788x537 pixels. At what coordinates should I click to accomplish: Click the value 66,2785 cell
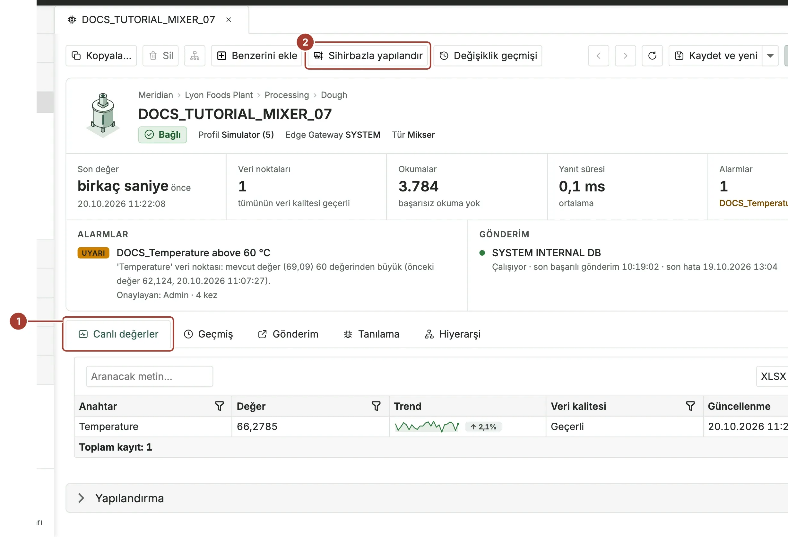click(310, 427)
